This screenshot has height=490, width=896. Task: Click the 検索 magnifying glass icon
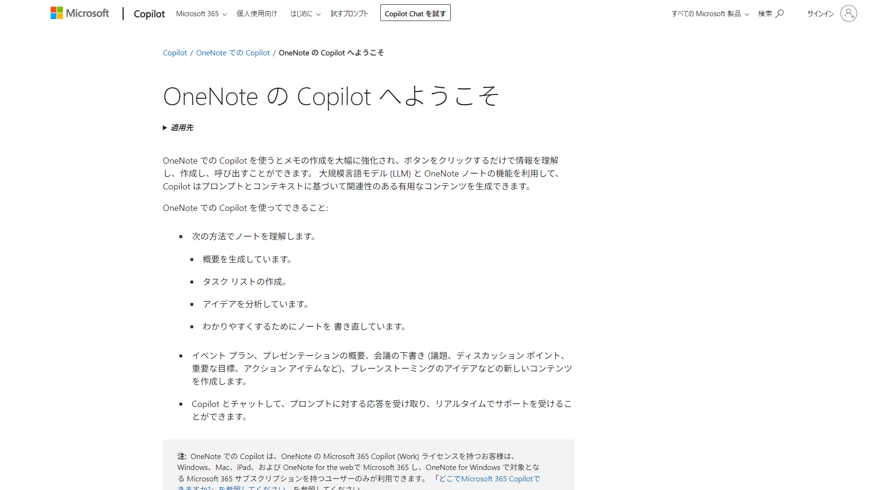coord(780,13)
